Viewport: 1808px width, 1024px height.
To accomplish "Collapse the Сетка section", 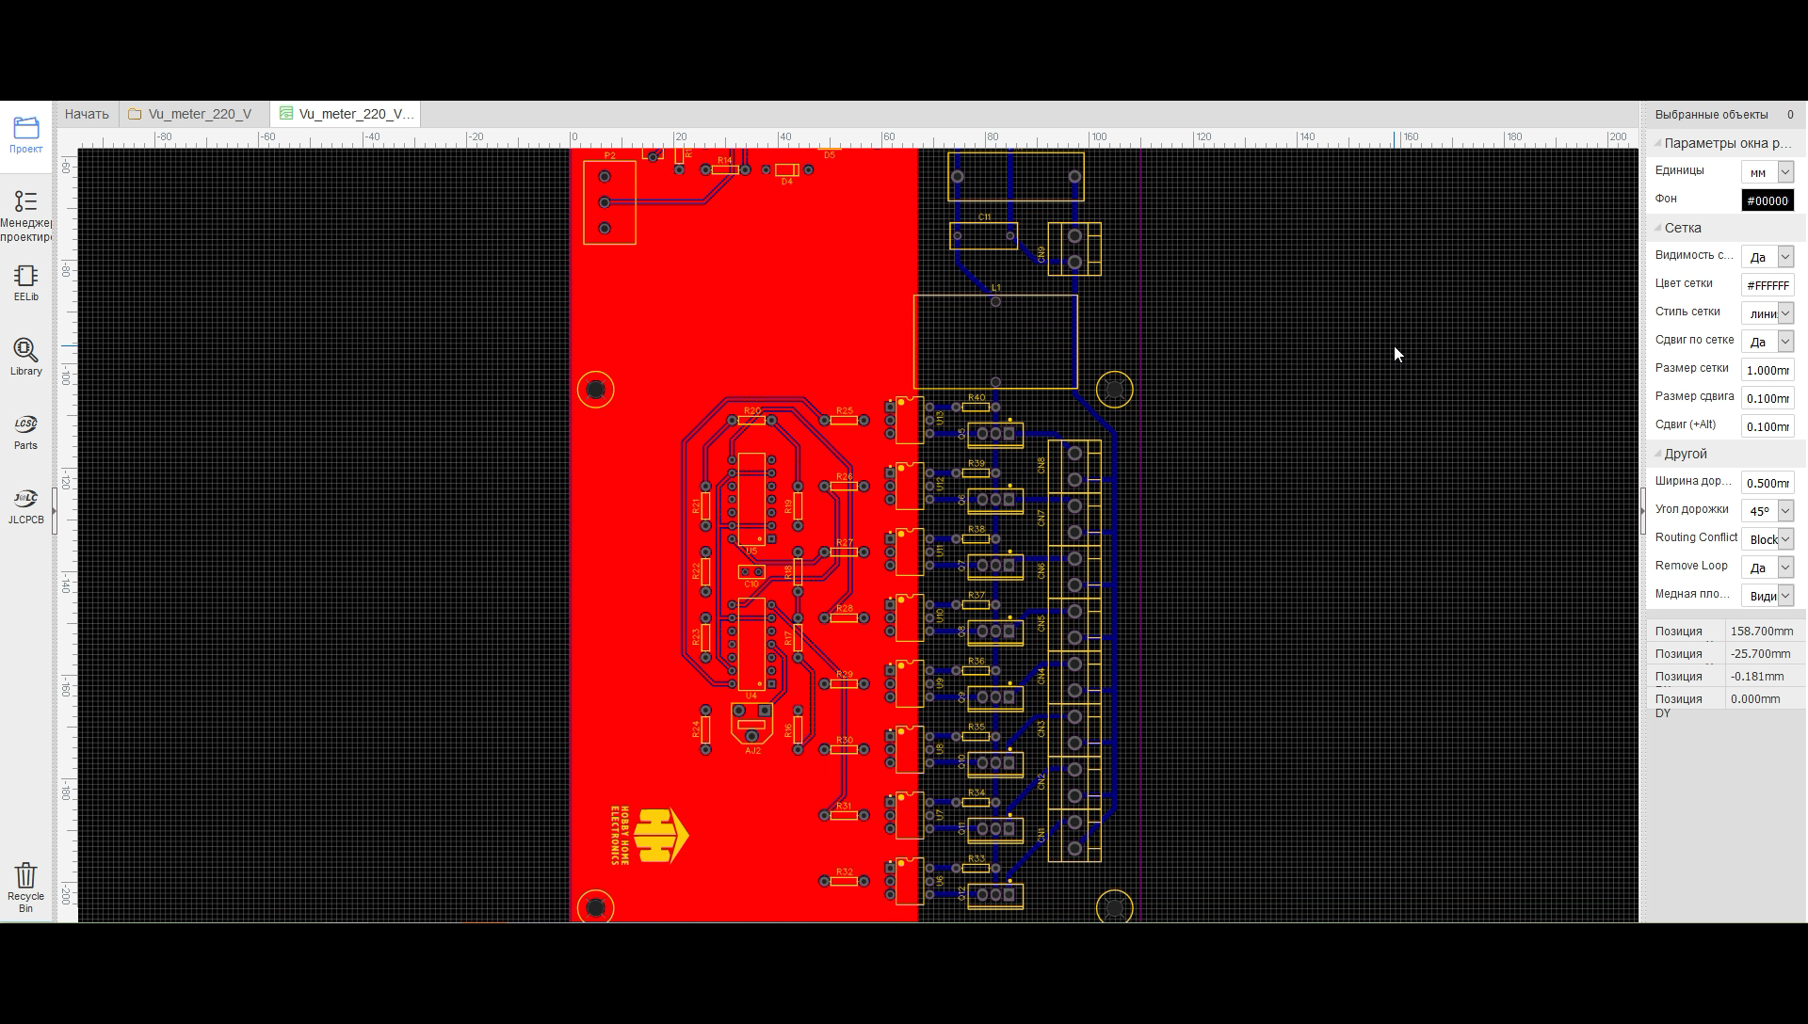I will [x=1659, y=229].
